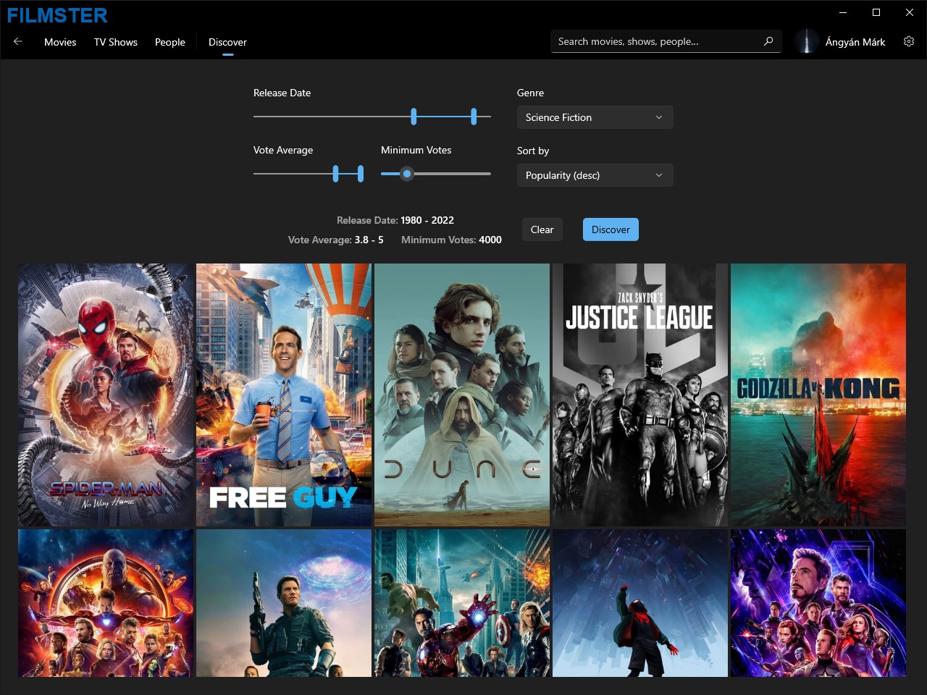
Task: Minimize the Filmster window
Action: click(843, 12)
